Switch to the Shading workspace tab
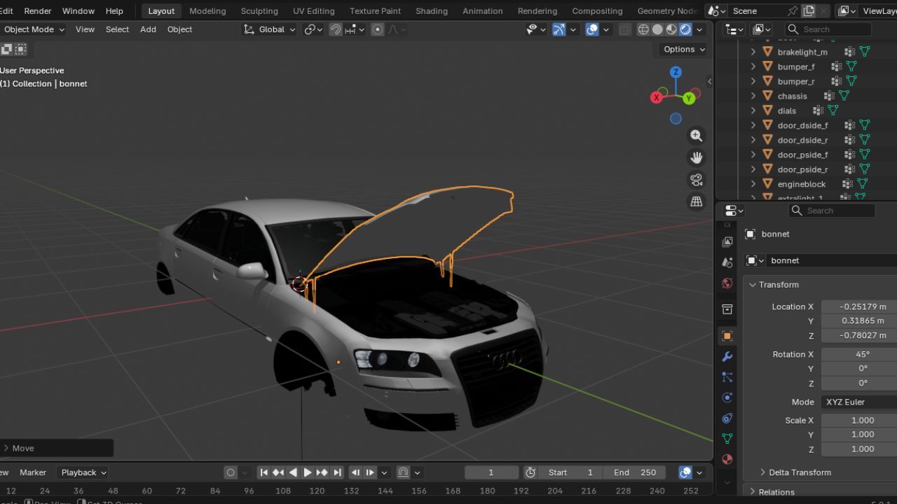The image size is (897, 504). (x=431, y=10)
